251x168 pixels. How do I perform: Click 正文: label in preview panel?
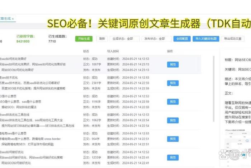(229, 93)
